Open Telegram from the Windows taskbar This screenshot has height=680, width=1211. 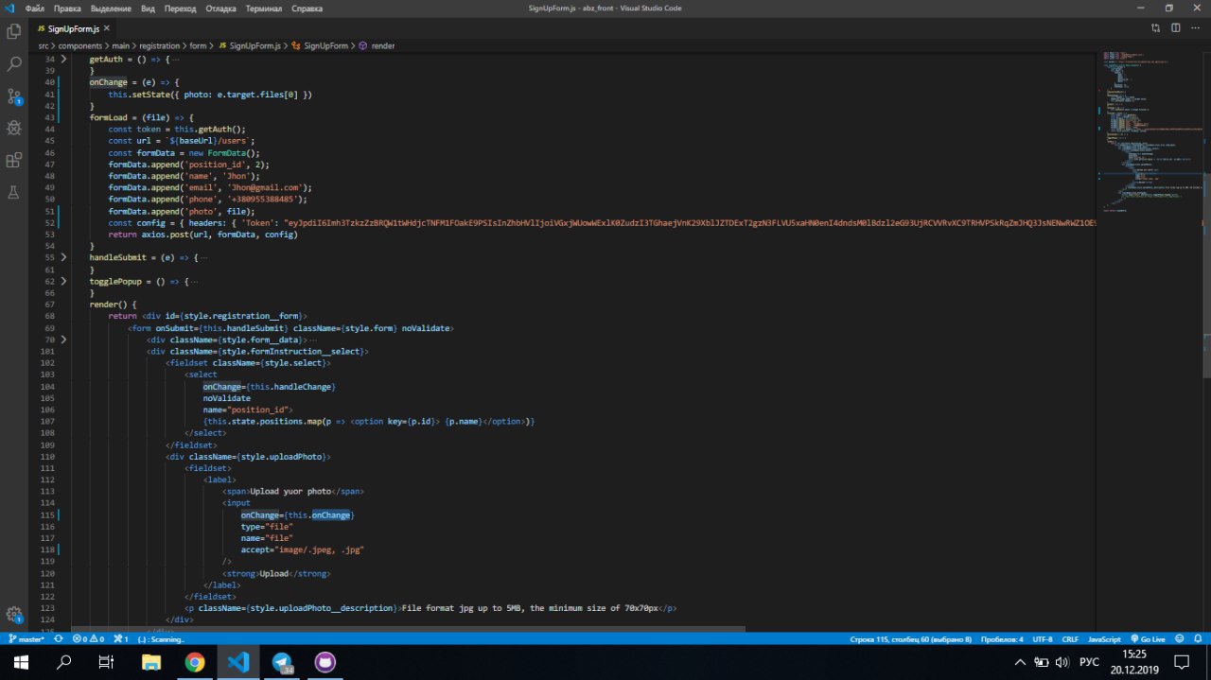[x=283, y=662]
